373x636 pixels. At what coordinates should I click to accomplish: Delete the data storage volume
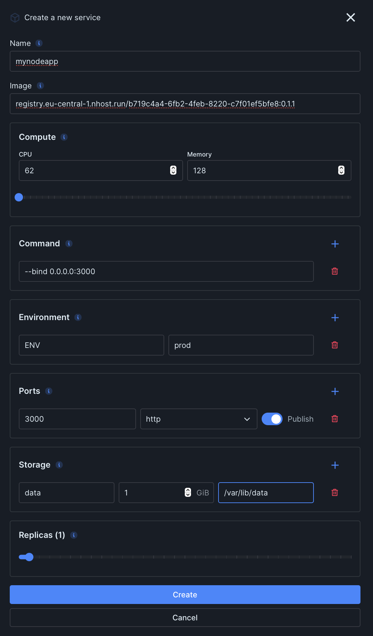click(335, 493)
